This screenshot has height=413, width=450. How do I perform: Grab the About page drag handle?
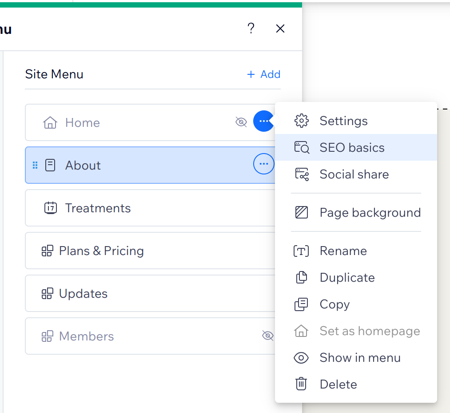coord(35,164)
